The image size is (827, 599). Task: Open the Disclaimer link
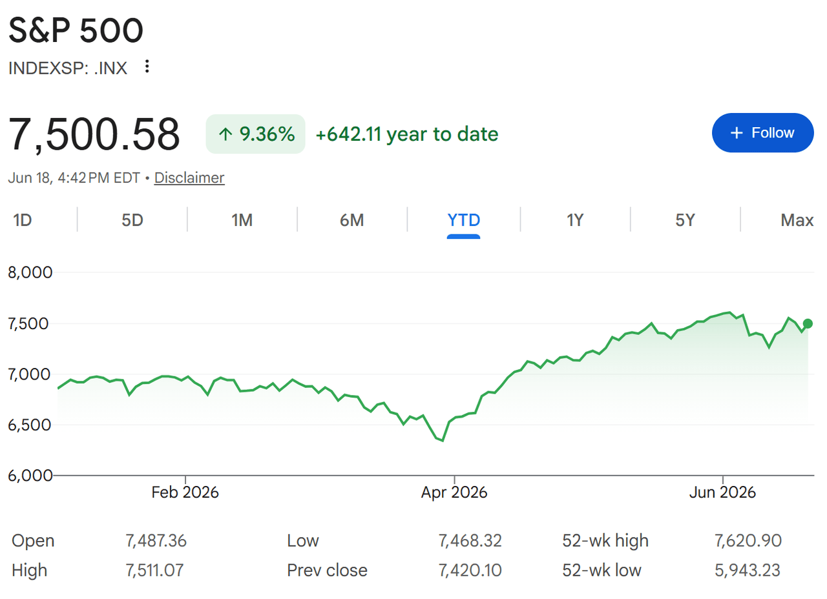point(189,178)
